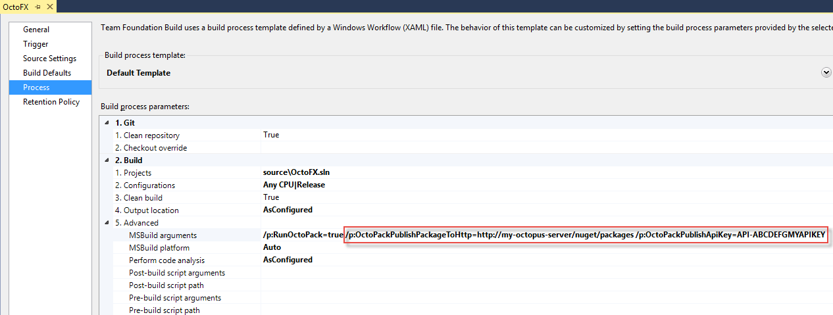Select the Checkout override parameter
Screen dimensions: 833x315
(151, 148)
